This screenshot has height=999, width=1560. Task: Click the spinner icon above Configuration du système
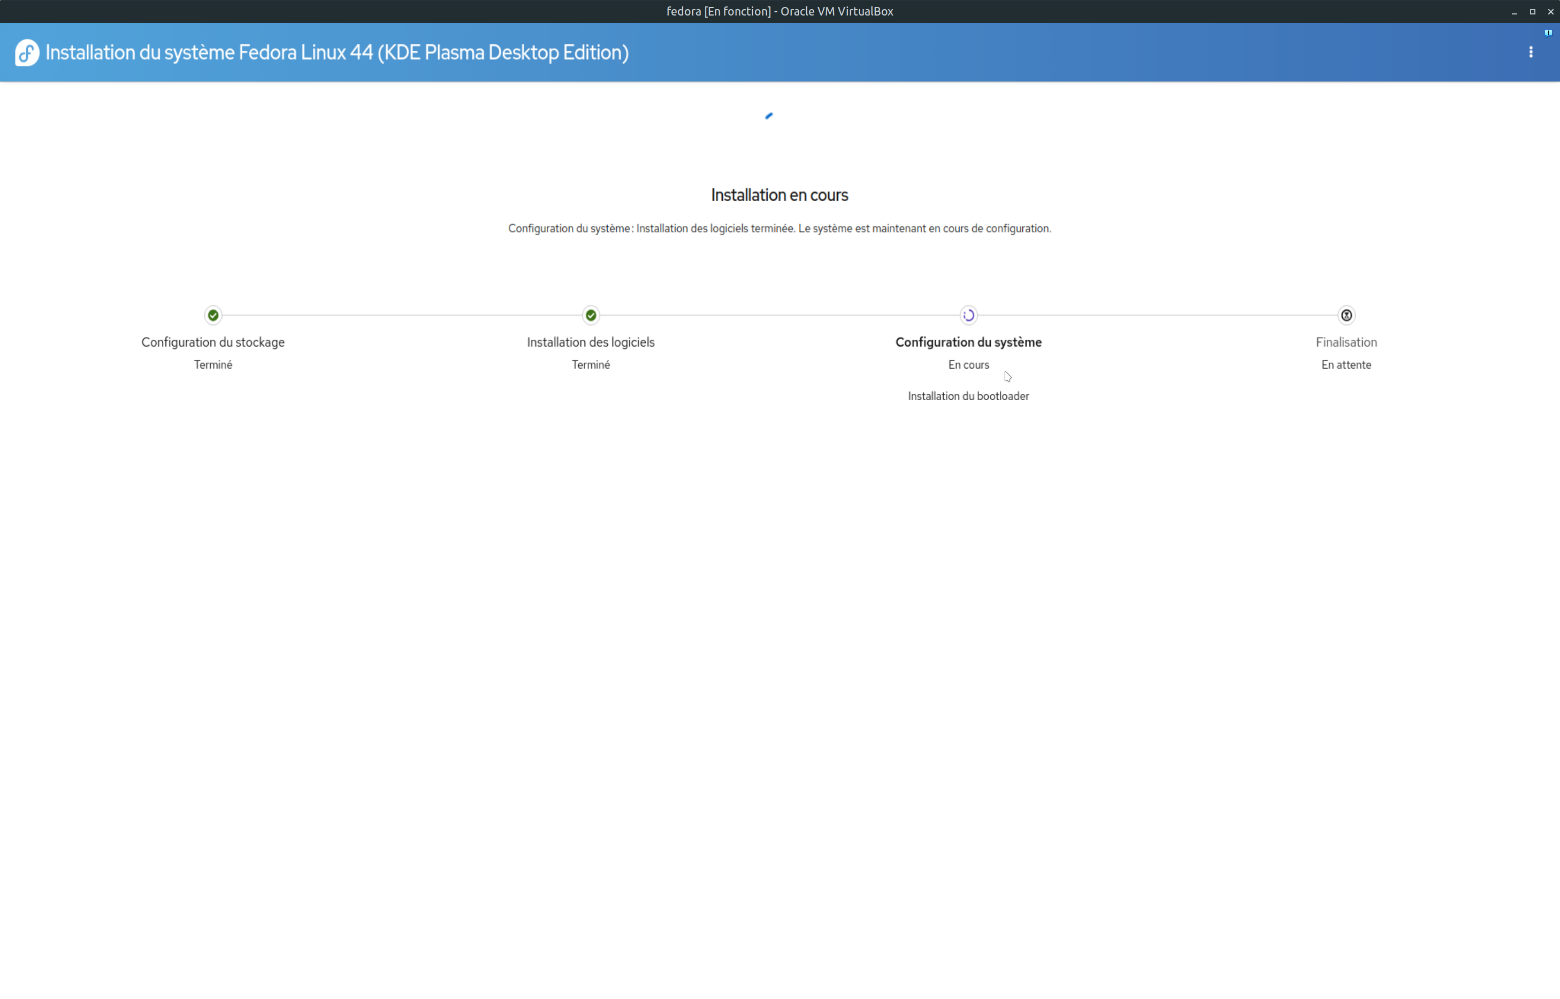[969, 315]
